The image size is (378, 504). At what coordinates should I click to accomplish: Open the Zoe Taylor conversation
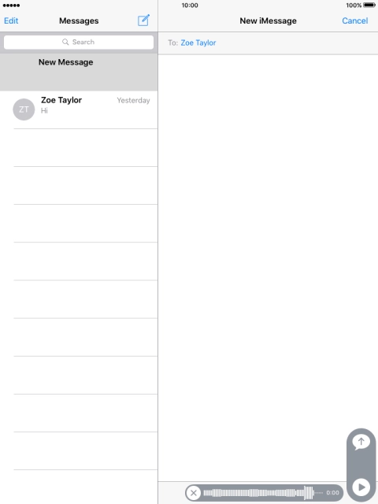79,109
